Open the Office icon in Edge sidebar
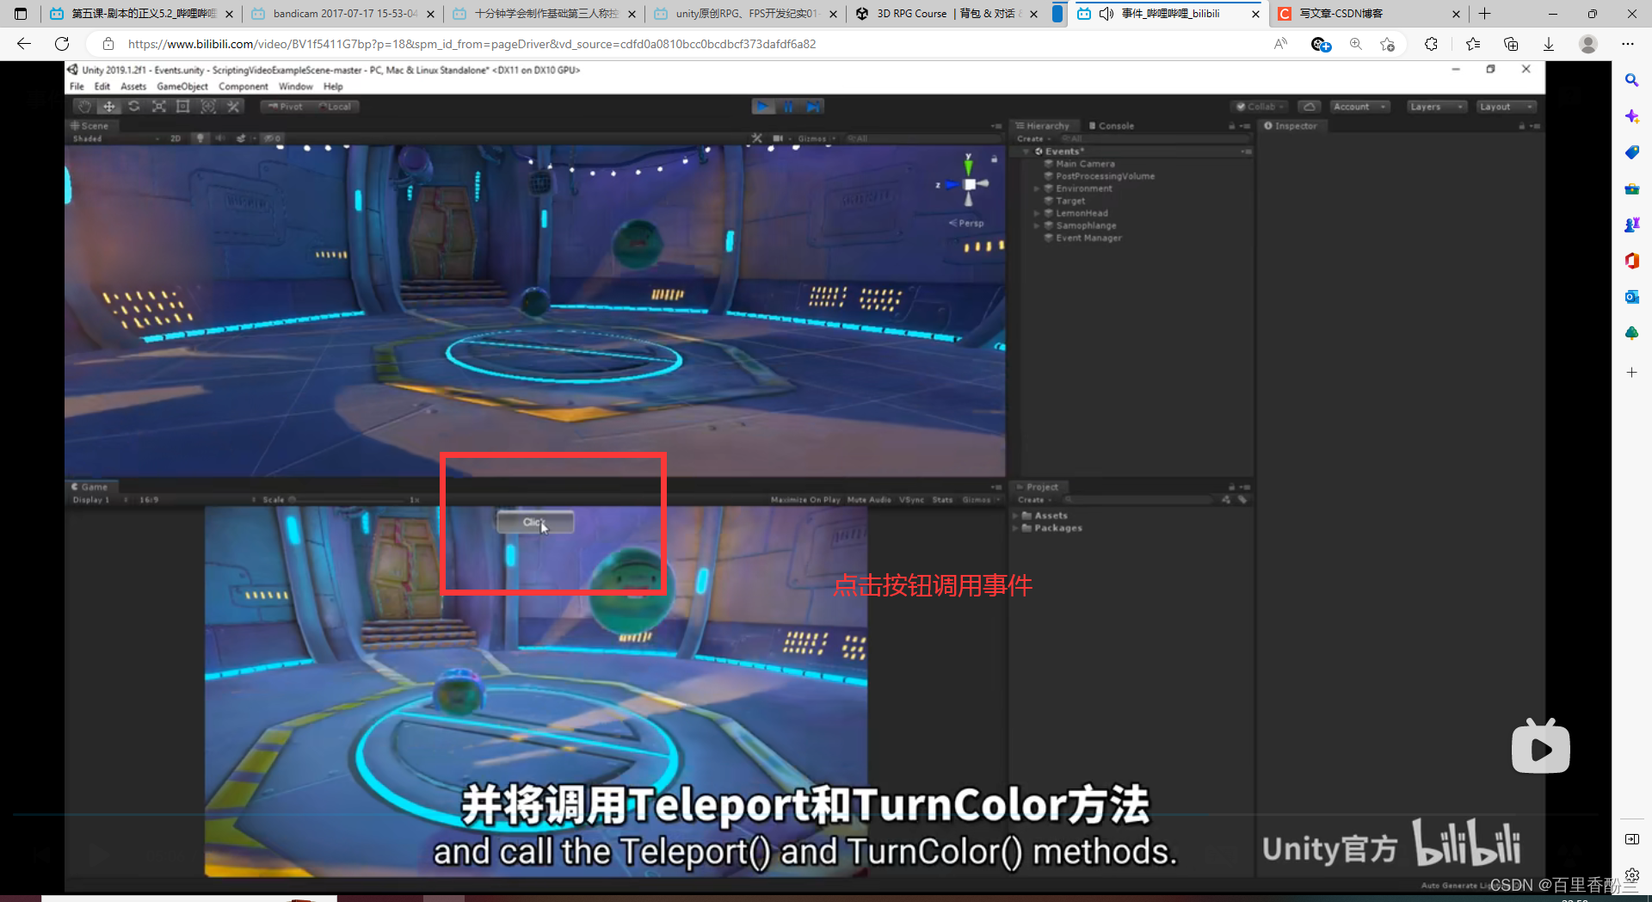The width and height of the screenshot is (1652, 902). pos(1631,261)
